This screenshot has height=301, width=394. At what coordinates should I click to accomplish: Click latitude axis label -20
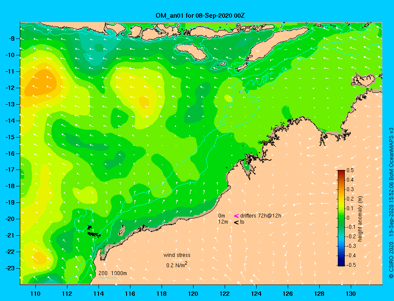tap(10, 219)
